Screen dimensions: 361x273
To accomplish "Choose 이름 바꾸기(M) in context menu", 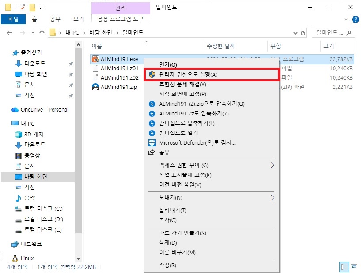I will click(212, 252).
